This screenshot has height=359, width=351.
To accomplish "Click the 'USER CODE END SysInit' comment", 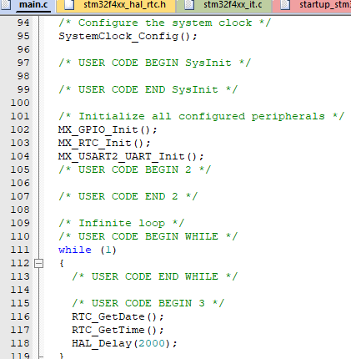I will tap(148, 89).
